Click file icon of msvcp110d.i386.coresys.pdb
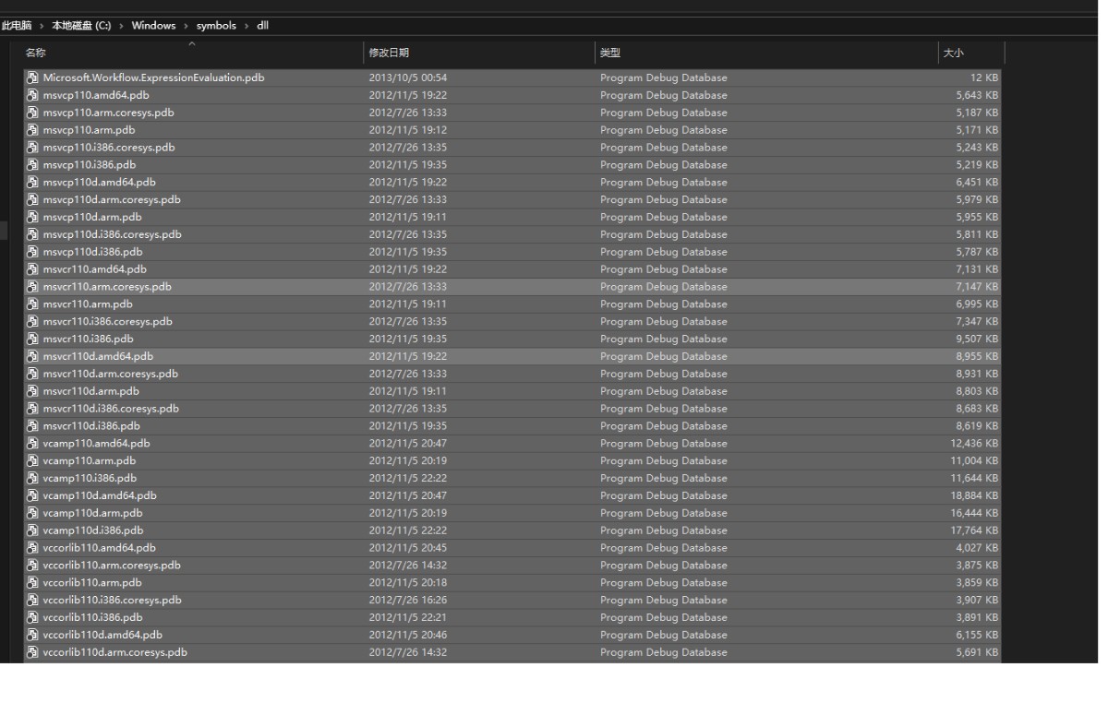1108x703 pixels. point(32,234)
